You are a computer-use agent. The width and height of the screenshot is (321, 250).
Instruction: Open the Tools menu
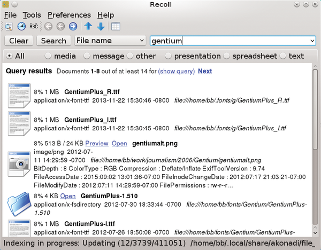tap(32, 15)
